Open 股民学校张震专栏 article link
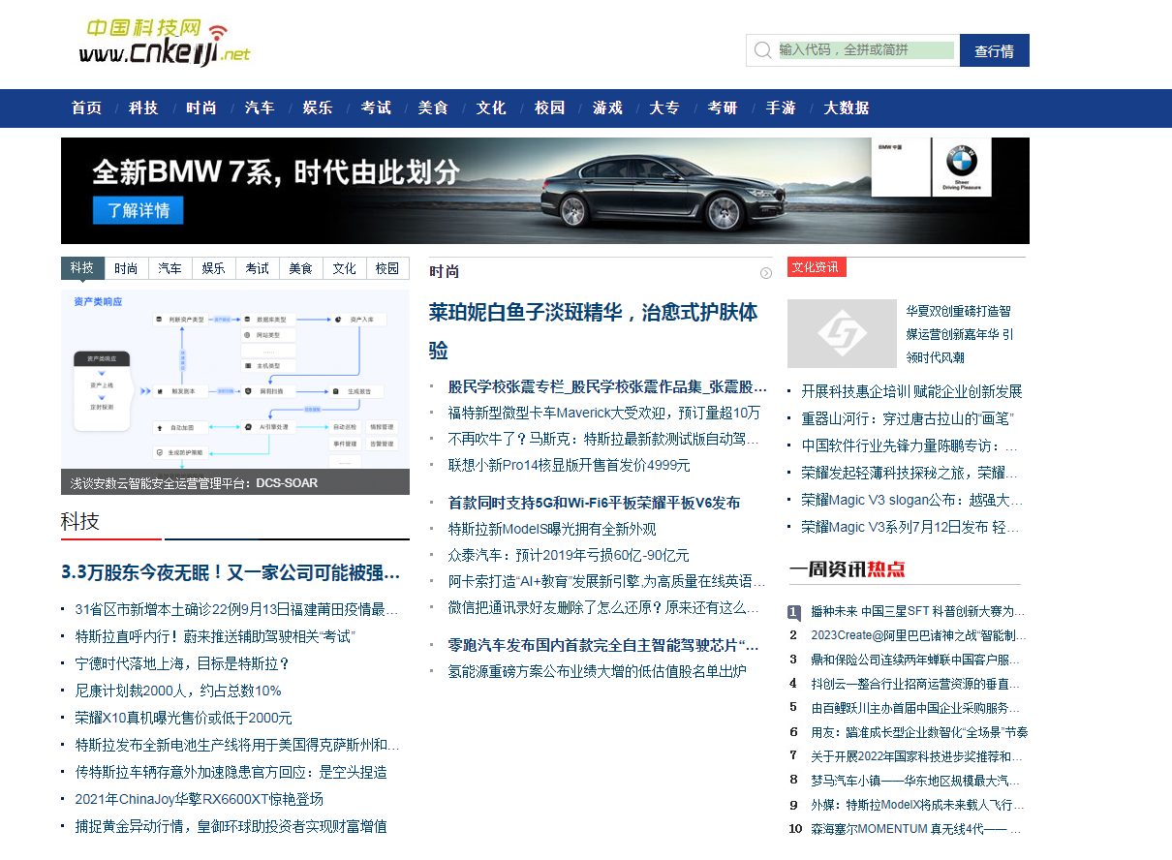 pyautogui.click(x=607, y=386)
